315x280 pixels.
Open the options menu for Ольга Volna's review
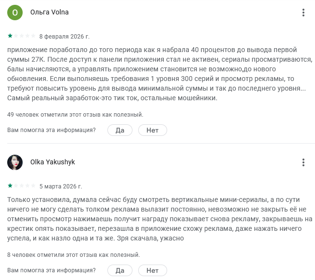302,13
